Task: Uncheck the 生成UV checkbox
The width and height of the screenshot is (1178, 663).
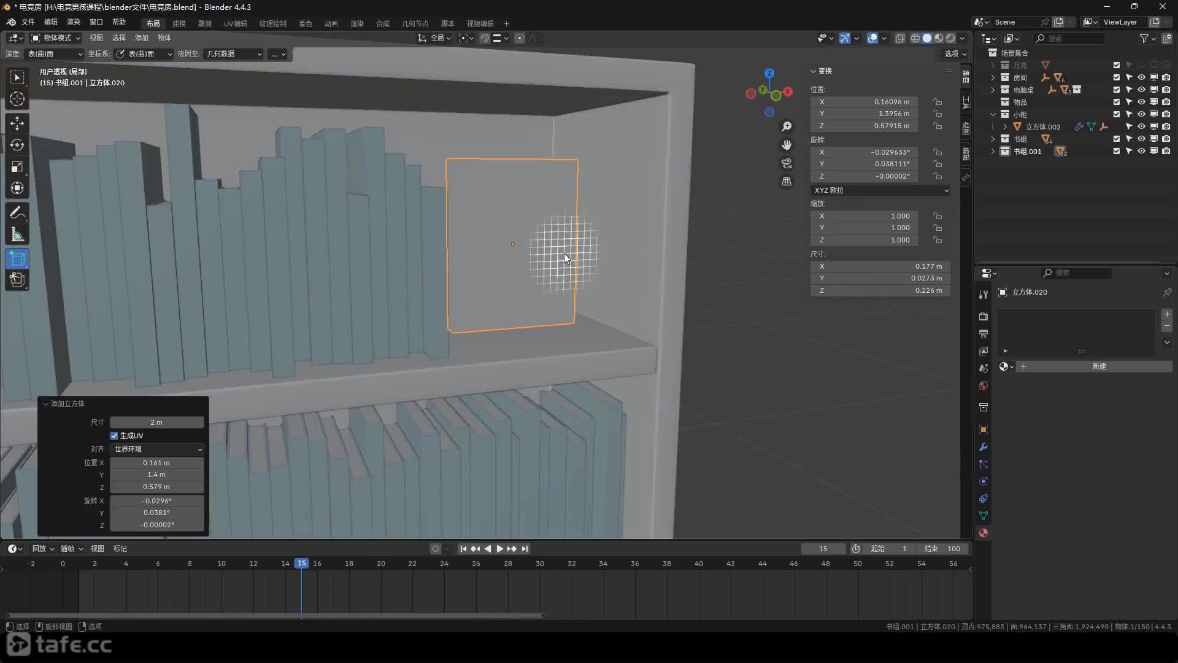Action: point(114,436)
